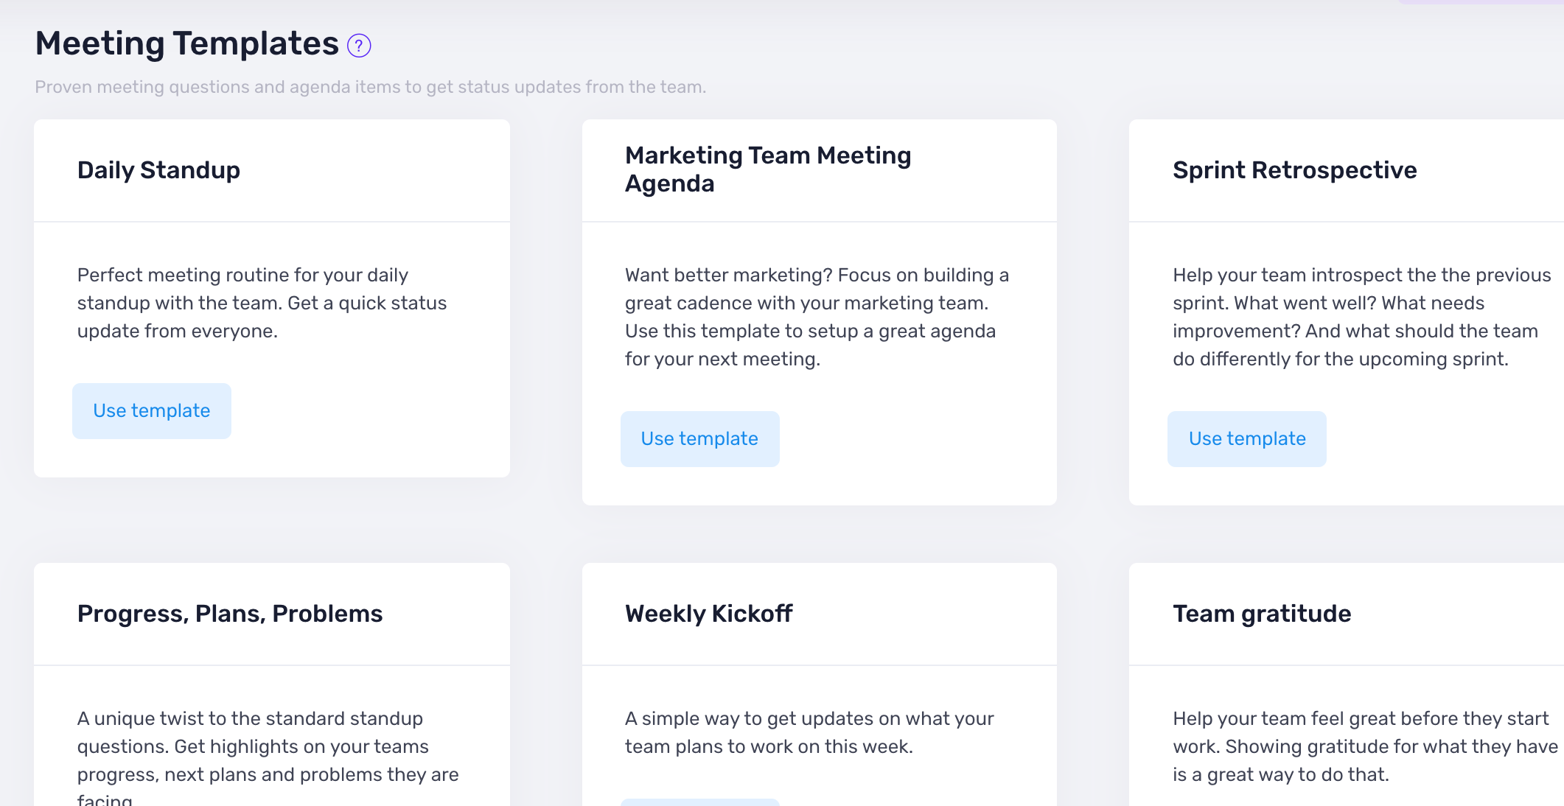Click the Marketing template description paragraph
This screenshot has height=806, width=1564.
tap(817, 317)
